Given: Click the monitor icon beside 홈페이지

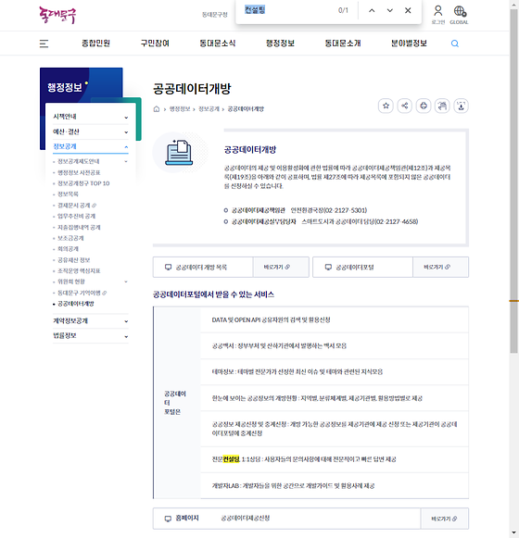Looking at the screenshot, I should pyautogui.click(x=168, y=519).
